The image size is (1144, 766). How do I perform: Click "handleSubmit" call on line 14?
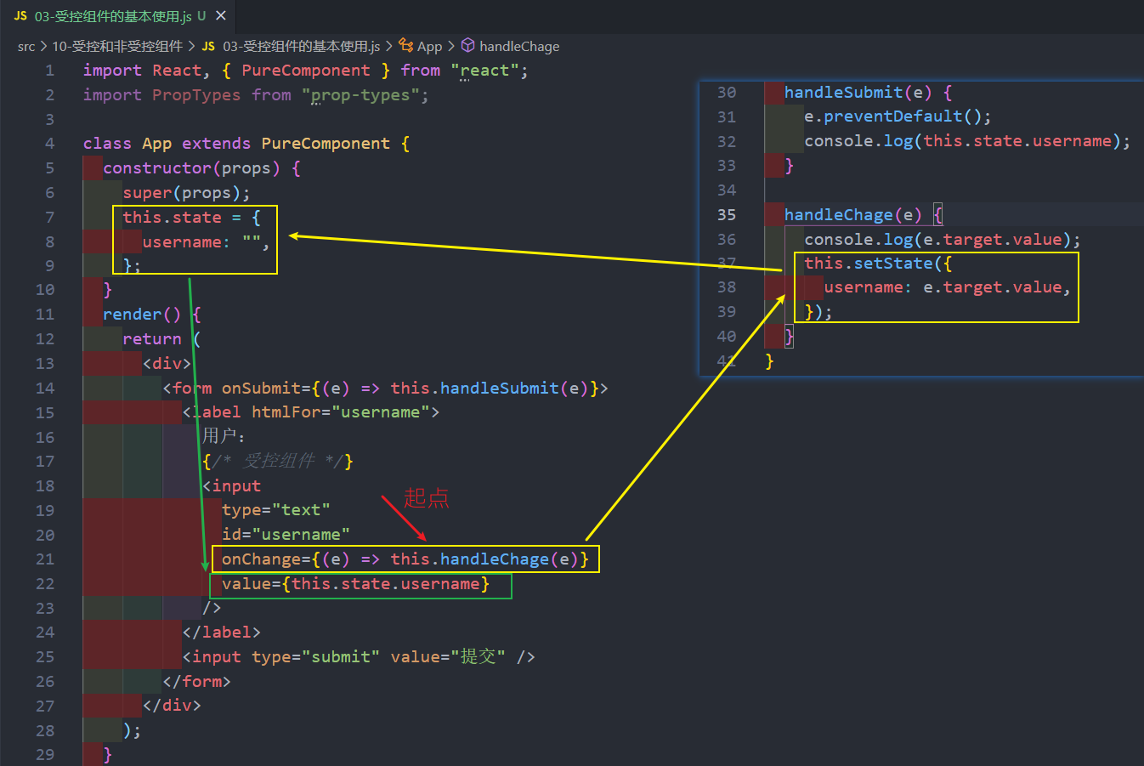(x=500, y=389)
